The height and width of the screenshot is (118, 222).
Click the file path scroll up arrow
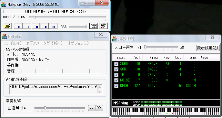[x=100, y=87]
